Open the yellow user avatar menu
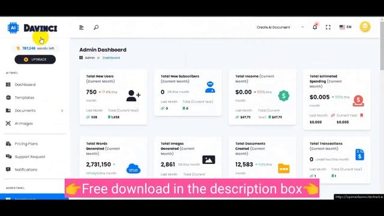The image size is (384, 216). point(365,26)
